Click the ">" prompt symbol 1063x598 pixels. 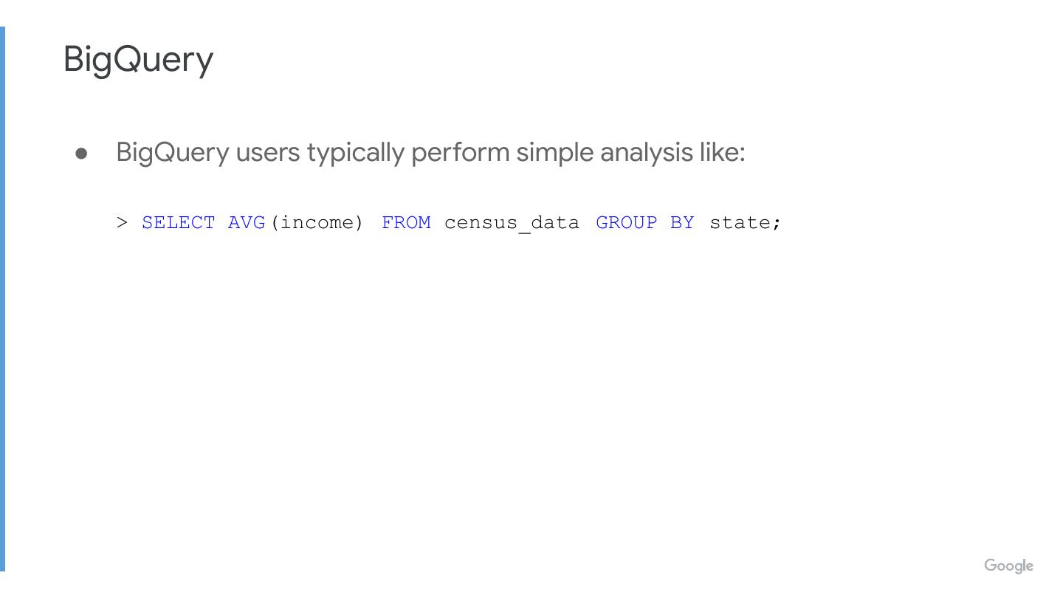tap(123, 222)
